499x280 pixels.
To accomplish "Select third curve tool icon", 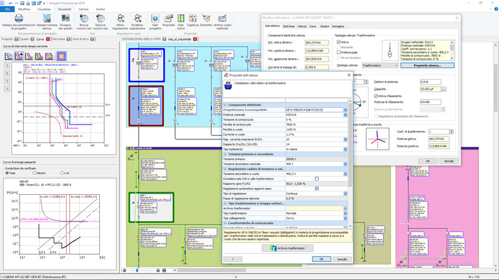I will coord(29,56).
